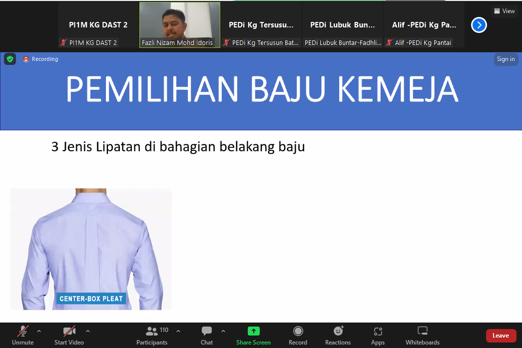Viewport: 522px width, 348px height.
Task: Expand audio settings arrow beside Unmute
Action: [x=39, y=331]
